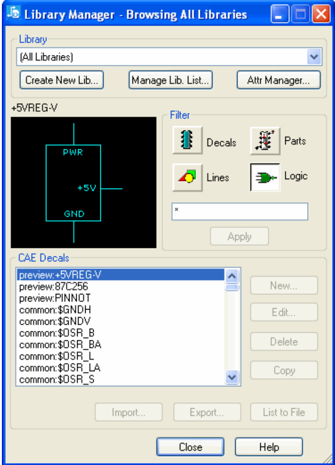The width and height of the screenshot is (335, 465).
Task: Click the filter text input field
Action: coord(240,212)
